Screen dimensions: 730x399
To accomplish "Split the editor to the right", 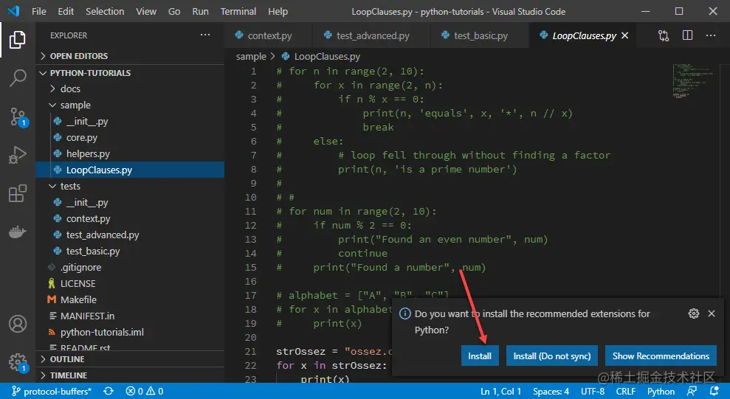I will tap(687, 35).
